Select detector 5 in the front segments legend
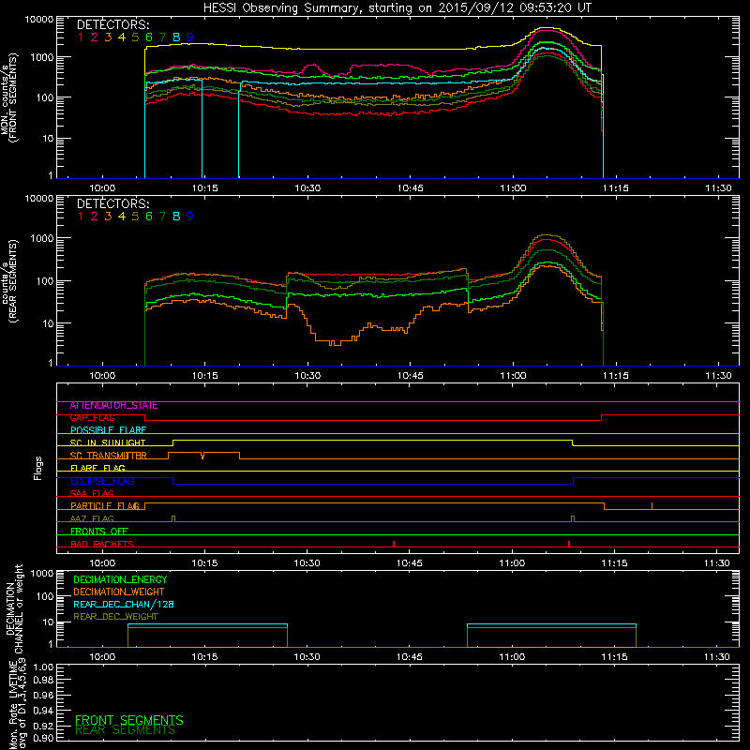The height and width of the screenshot is (750, 750). click(135, 37)
